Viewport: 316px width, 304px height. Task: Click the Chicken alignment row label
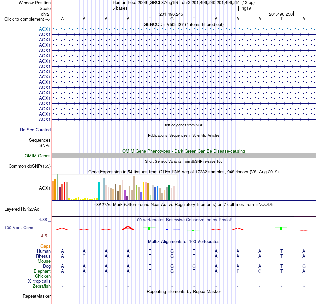coord(43,276)
